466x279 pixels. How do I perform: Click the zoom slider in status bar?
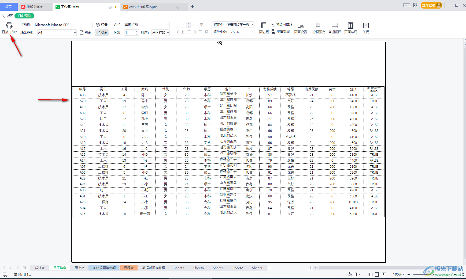click(x=432, y=274)
